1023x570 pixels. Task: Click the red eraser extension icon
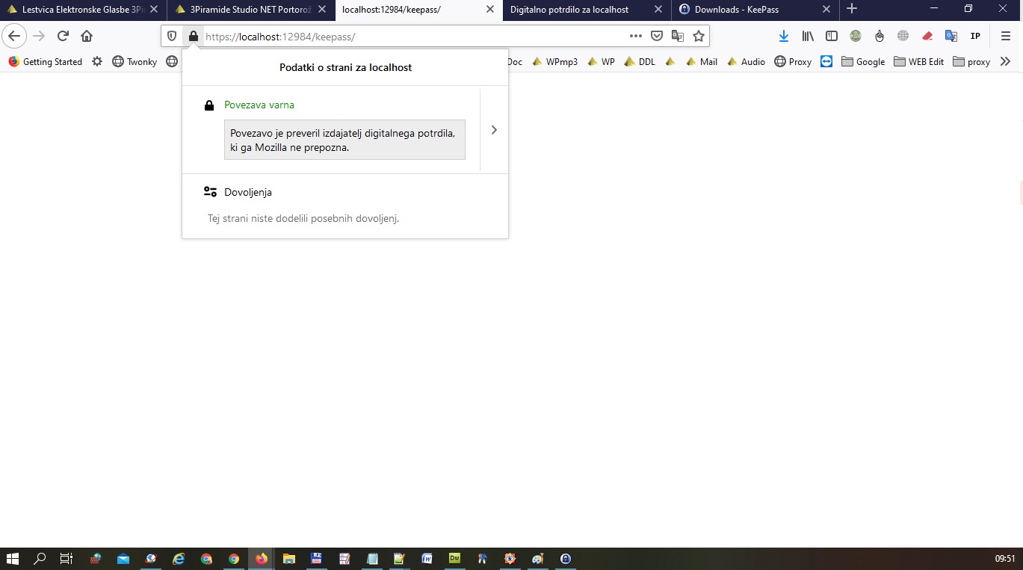click(927, 36)
